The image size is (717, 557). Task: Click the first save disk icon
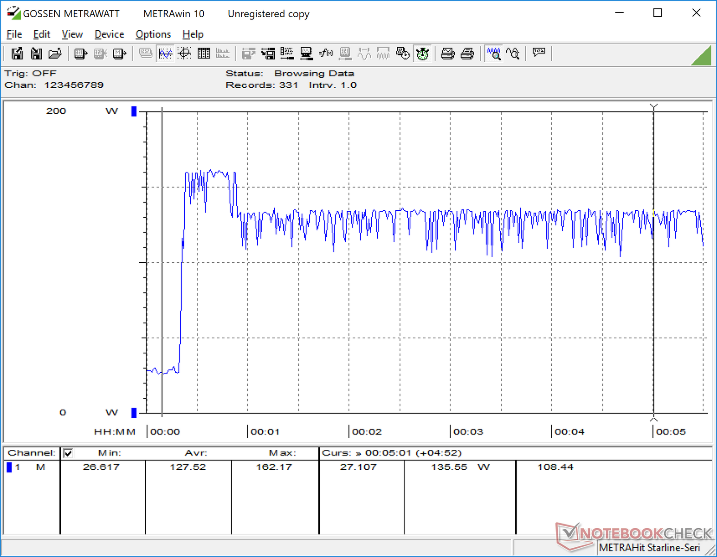click(x=17, y=54)
